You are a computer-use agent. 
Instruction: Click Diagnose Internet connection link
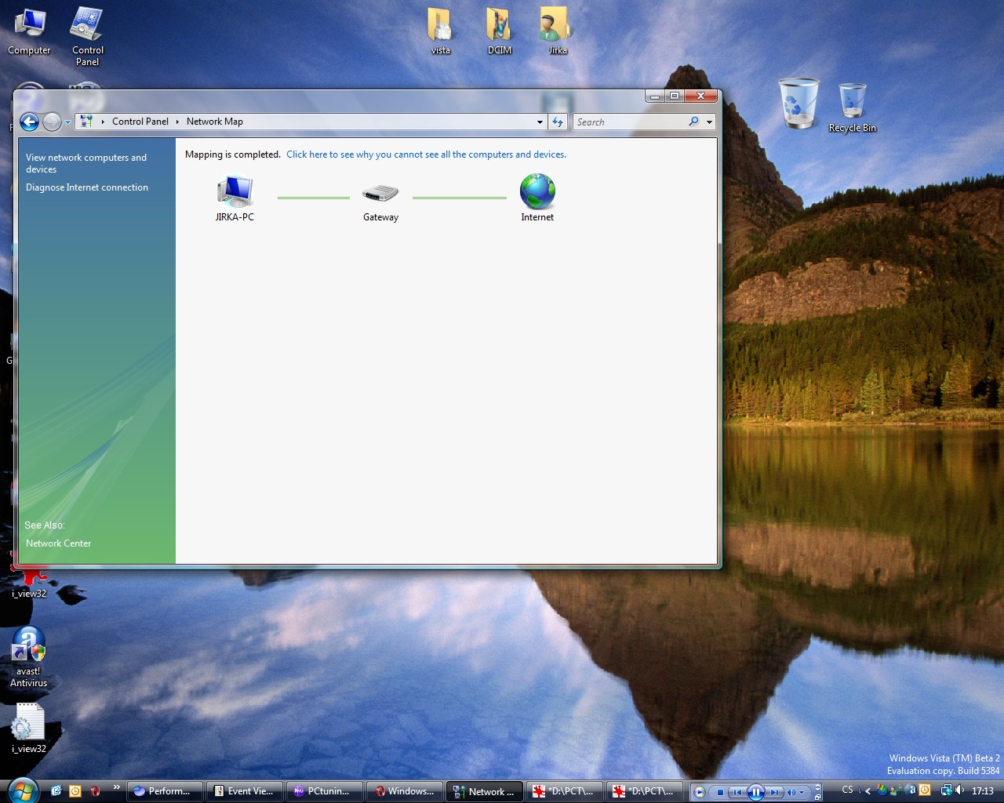pos(87,187)
